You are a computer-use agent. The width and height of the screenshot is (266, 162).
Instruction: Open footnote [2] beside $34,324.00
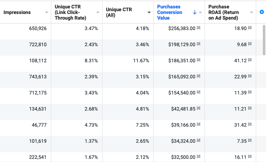(x=199, y=141)
